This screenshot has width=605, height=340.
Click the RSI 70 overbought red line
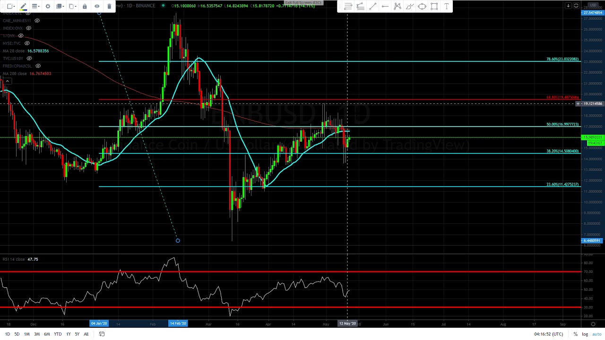(x=291, y=272)
